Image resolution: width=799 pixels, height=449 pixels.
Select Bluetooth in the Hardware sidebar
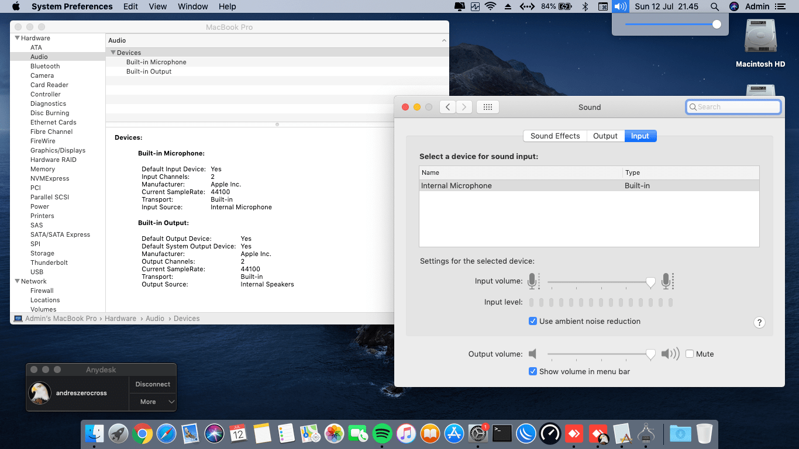(x=45, y=66)
